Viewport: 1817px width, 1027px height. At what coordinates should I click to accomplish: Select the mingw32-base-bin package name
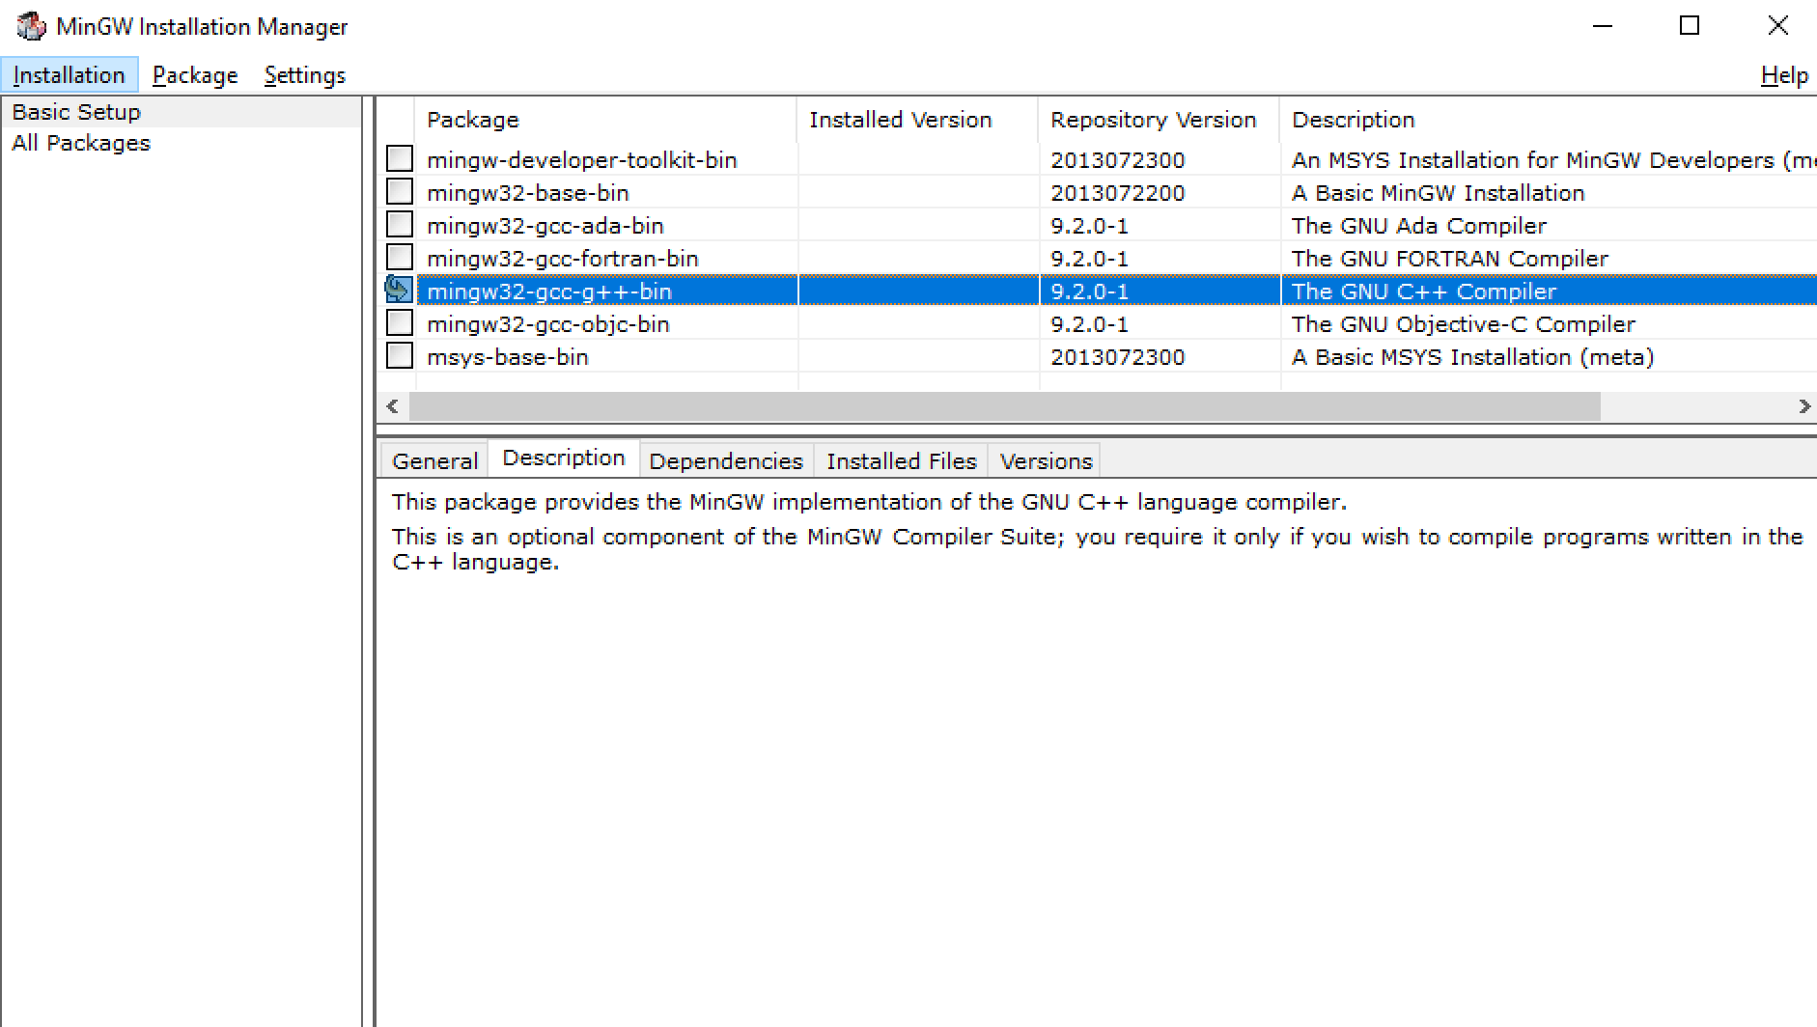[528, 193]
